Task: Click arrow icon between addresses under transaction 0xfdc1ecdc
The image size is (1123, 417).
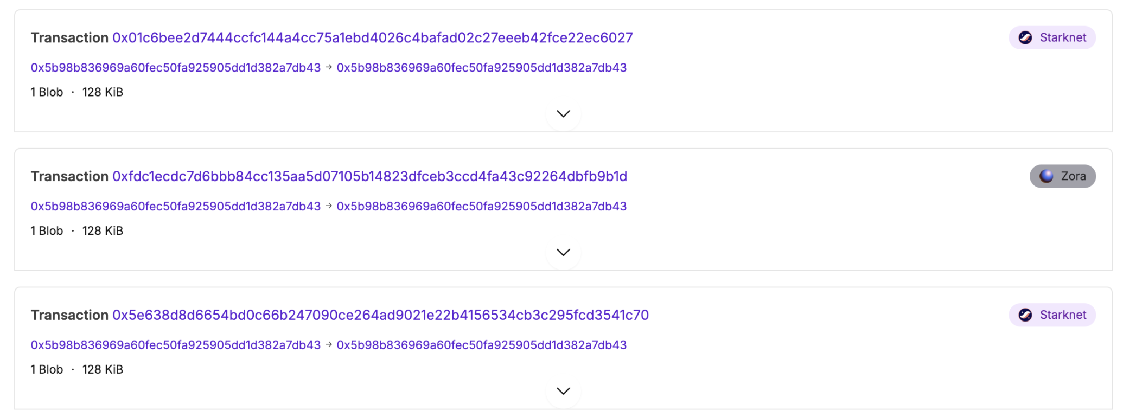Action: [x=329, y=206]
